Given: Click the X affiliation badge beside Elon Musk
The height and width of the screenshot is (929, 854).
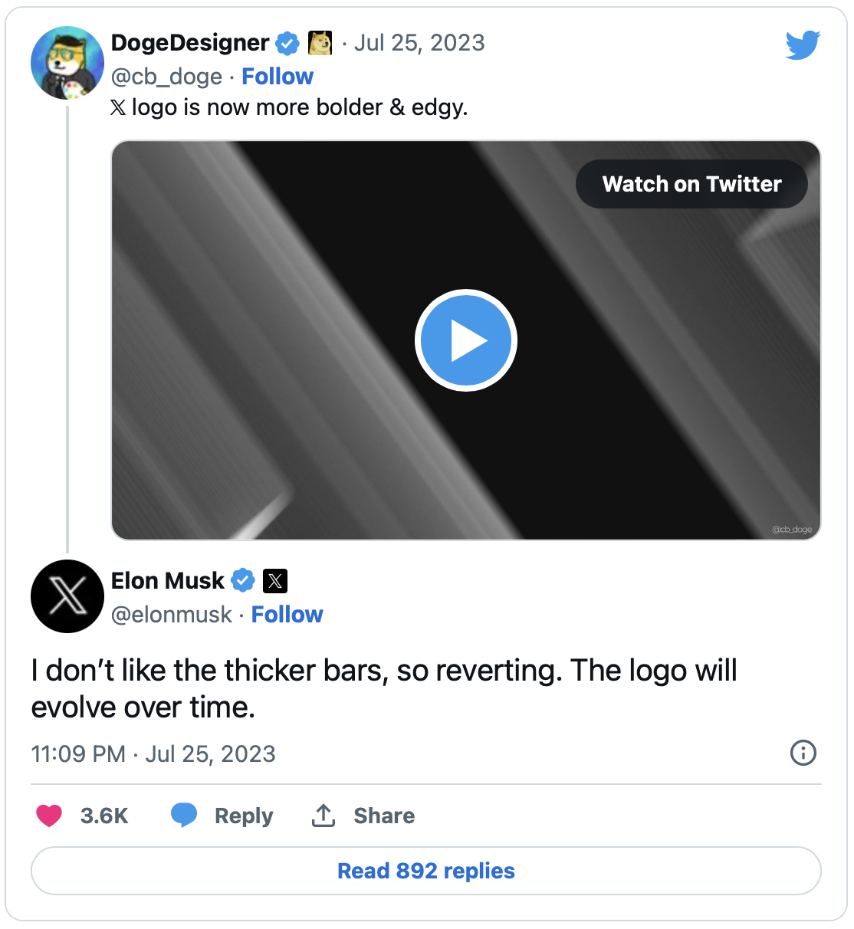Looking at the screenshot, I should click(275, 581).
